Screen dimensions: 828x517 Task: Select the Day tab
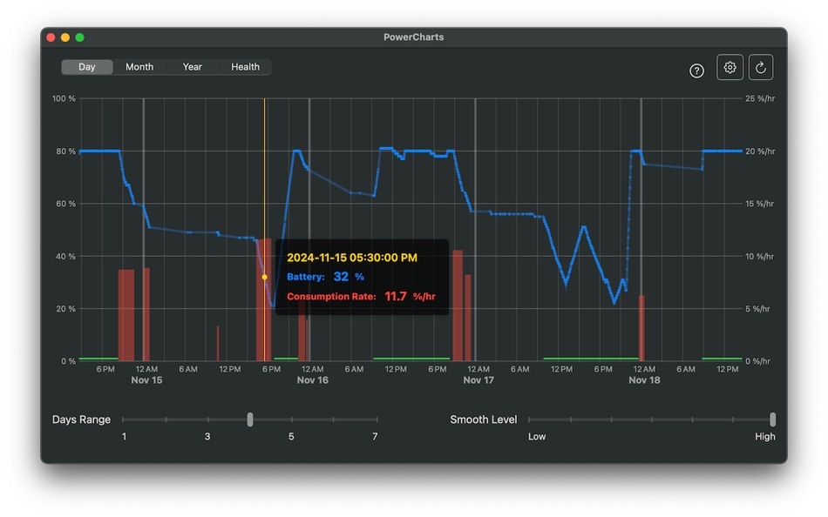[86, 66]
